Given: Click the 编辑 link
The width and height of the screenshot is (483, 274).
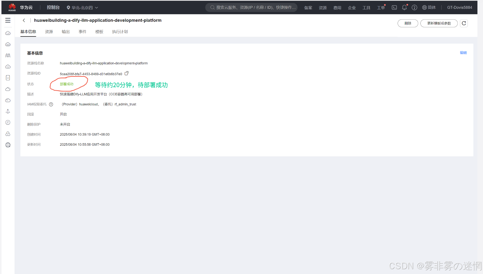Looking at the screenshot, I should click(463, 53).
